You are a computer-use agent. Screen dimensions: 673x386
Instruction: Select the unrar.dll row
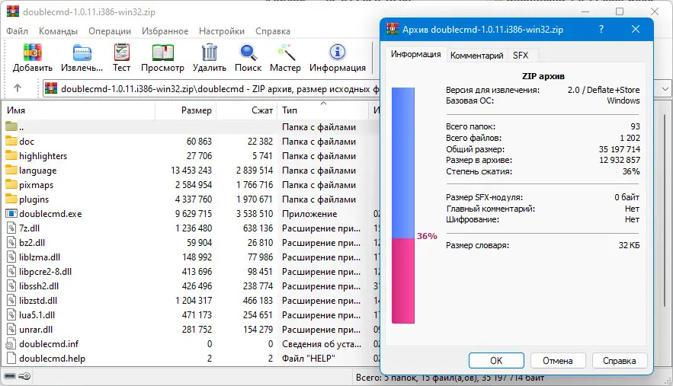click(x=191, y=330)
